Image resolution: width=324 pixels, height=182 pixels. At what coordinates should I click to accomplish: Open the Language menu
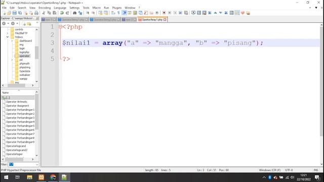pos(60,8)
